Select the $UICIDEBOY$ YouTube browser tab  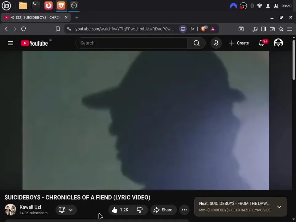click(x=36, y=17)
